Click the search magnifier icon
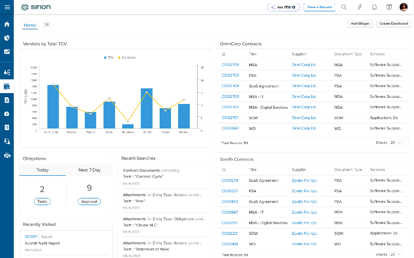Screen dimensions: 414x258 click(x=344, y=7)
